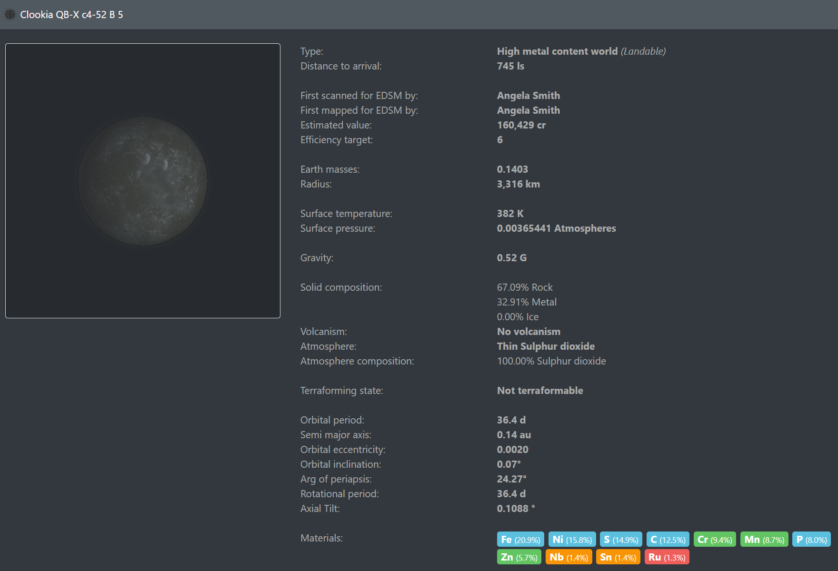Click 'High metal content world' type value
The height and width of the screenshot is (571, 838).
557,51
